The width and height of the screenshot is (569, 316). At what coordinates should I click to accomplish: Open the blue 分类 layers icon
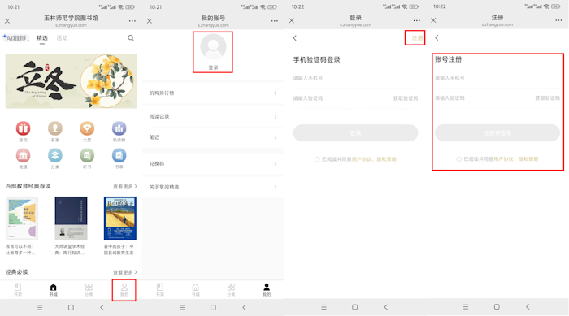(x=55, y=156)
